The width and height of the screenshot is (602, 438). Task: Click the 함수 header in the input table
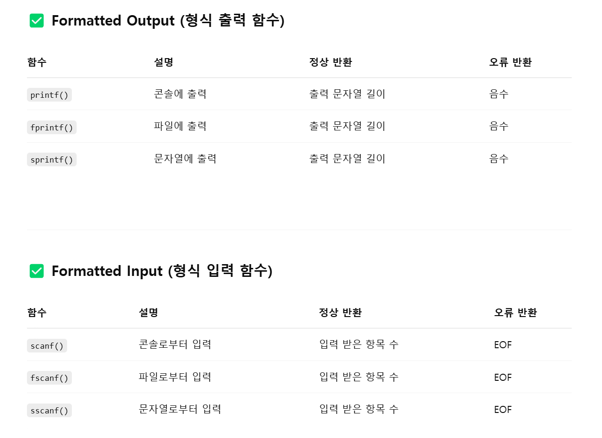[x=37, y=313]
